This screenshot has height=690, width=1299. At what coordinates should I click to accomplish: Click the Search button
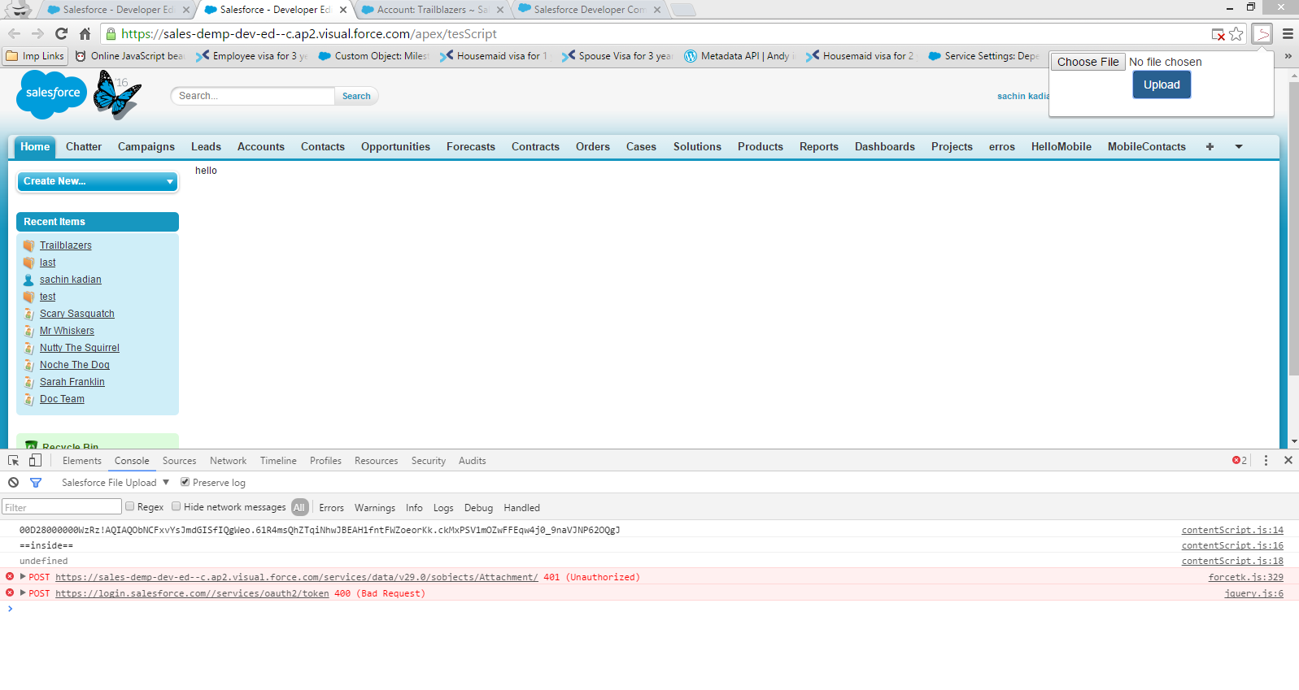pos(356,96)
